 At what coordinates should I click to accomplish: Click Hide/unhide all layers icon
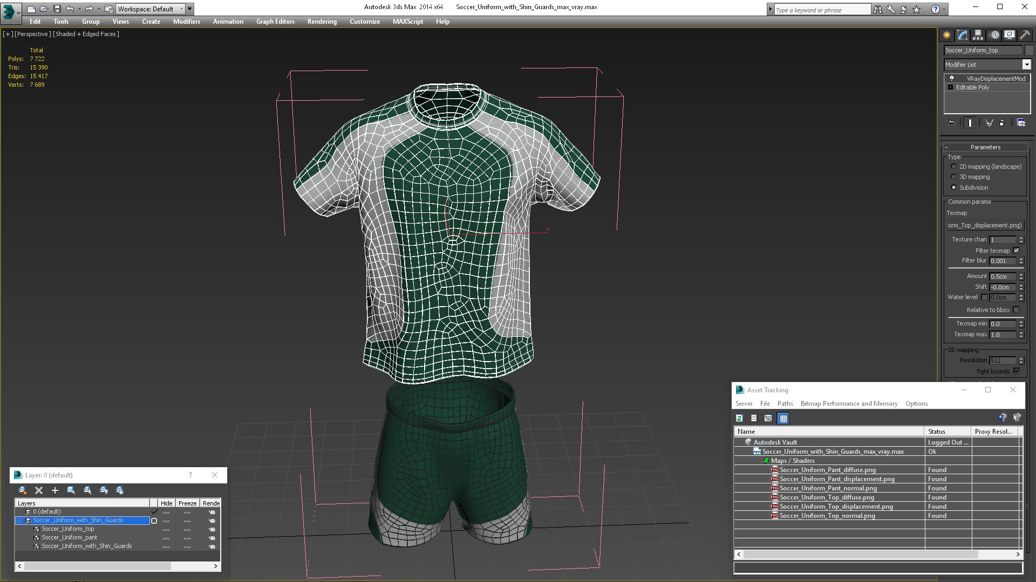pos(104,490)
